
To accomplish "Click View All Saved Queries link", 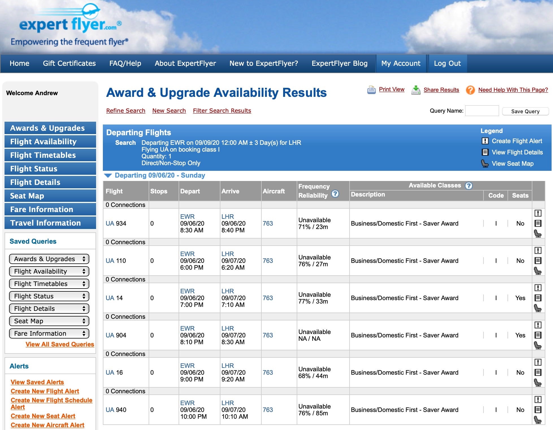I will 60,344.
